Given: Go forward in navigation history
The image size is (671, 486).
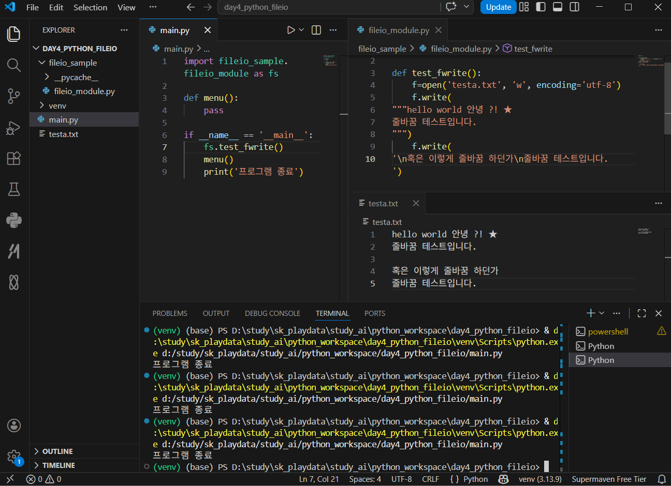Looking at the screenshot, I should click(208, 7).
